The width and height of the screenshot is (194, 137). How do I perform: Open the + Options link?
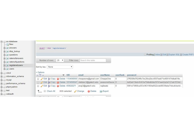pyautogui.click(x=40, y=72)
